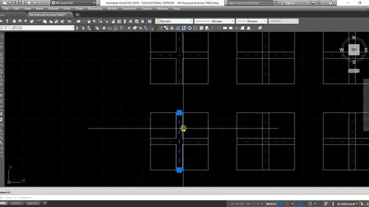Select the Fillet tool in Modify toolbar

[248, 28]
